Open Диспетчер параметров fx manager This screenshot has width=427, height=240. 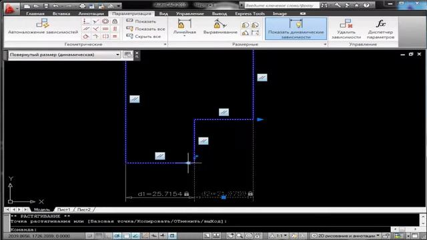(380, 29)
